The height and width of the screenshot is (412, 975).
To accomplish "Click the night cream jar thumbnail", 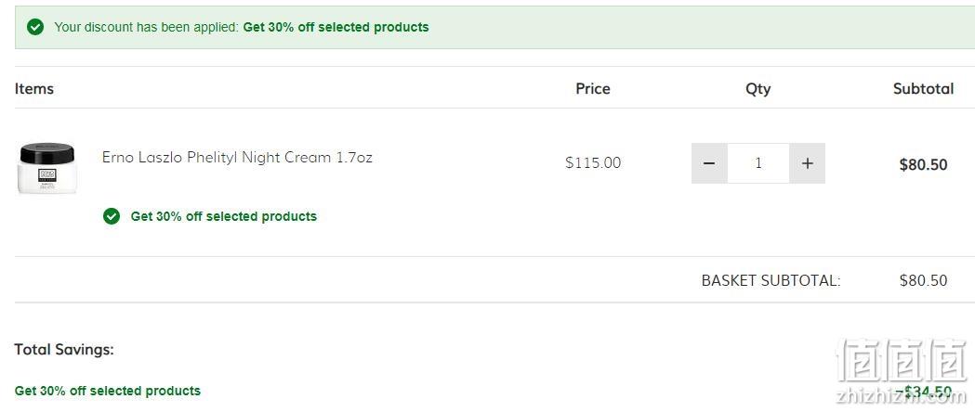I will (x=47, y=169).
